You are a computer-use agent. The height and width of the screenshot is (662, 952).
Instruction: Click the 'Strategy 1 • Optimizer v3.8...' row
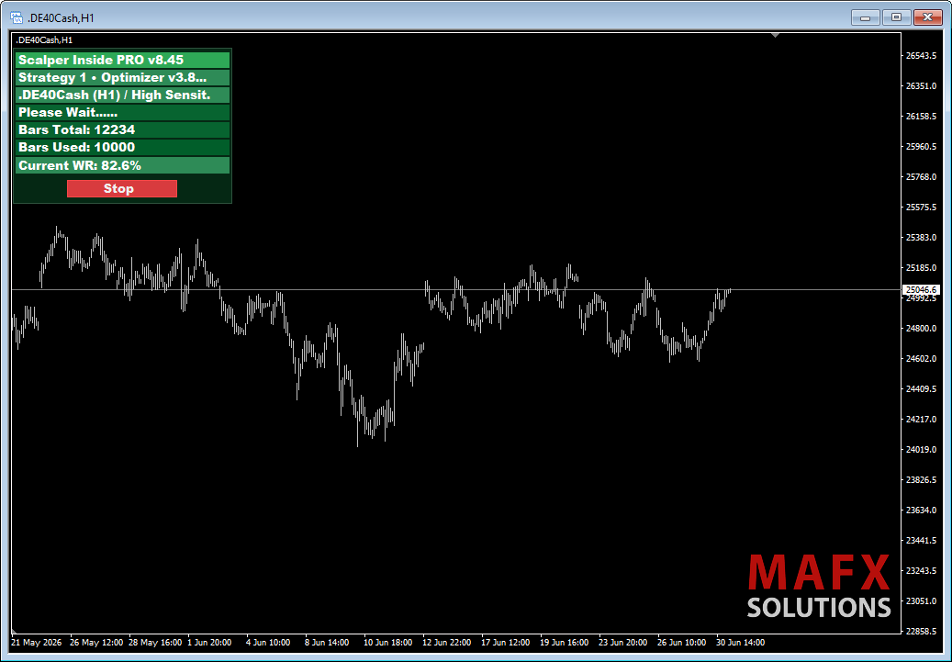pyautogui.click(x=123, y=77)
